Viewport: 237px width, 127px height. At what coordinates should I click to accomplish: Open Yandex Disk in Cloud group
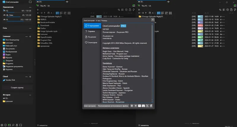coord(9,80)
